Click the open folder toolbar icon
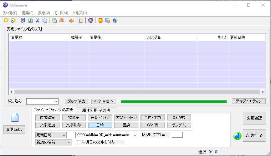The height and width of the screenshot is (156, 271). click(6, 20)
